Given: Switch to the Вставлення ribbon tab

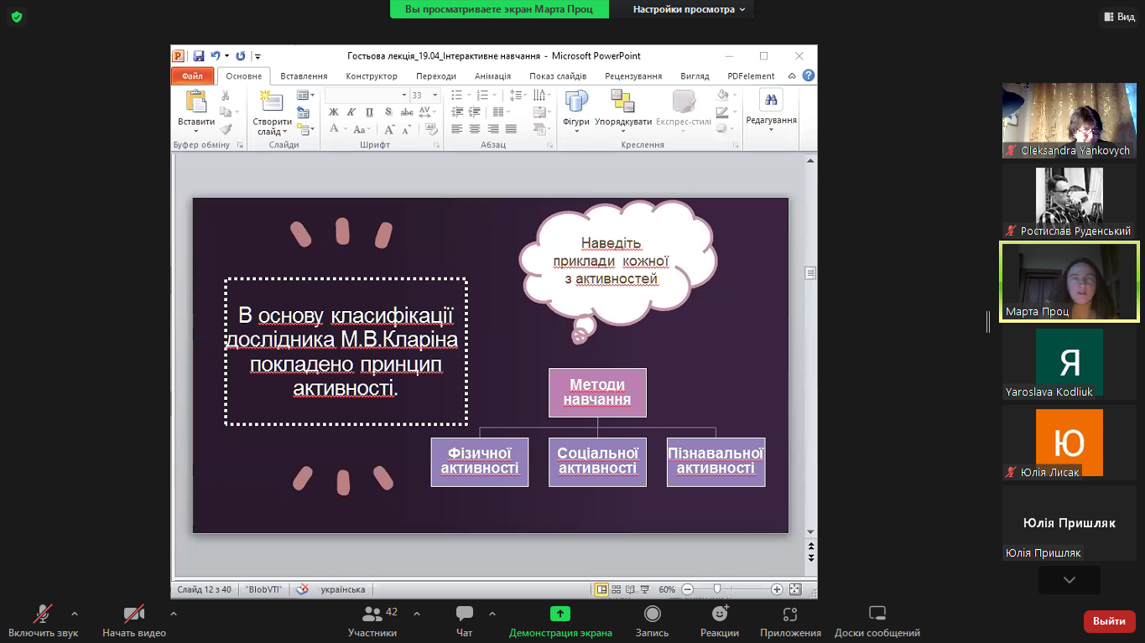Looking at the screenshot, I should tap(304, 76).
